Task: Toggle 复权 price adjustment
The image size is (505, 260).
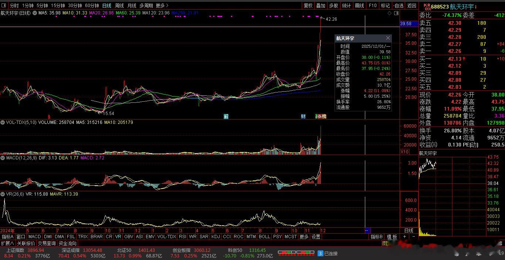Action: (308, 6)
